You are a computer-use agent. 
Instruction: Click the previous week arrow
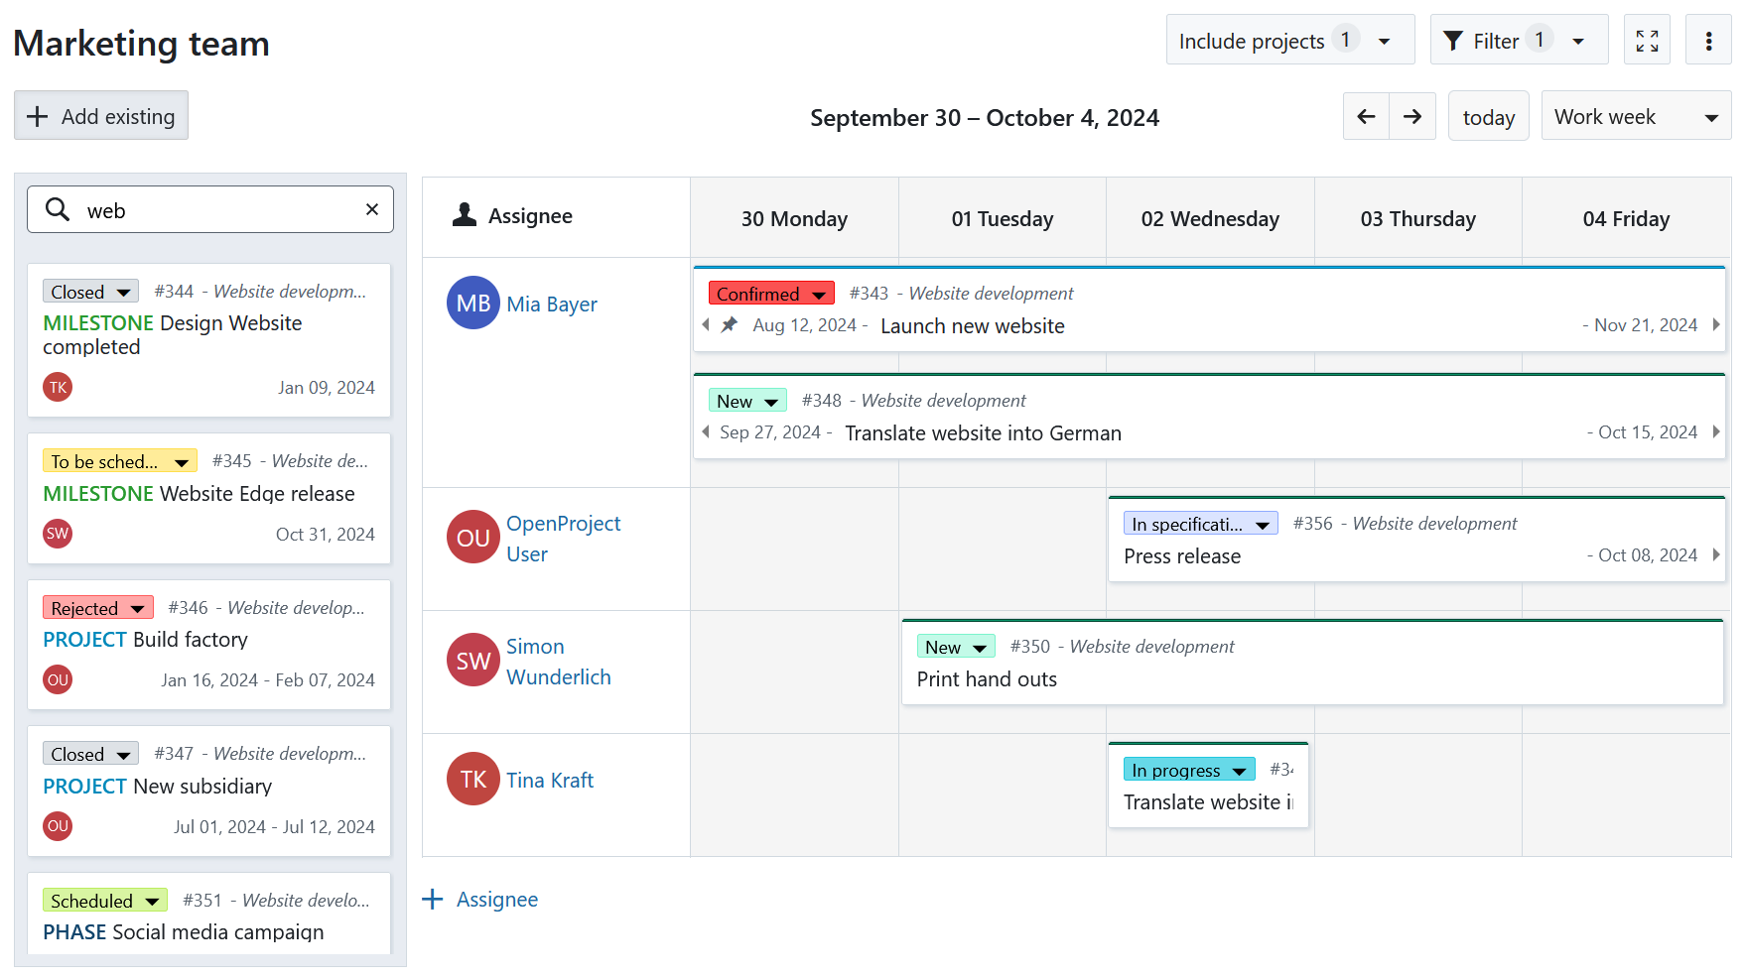pyautogui.click(x=1365, y=116)
